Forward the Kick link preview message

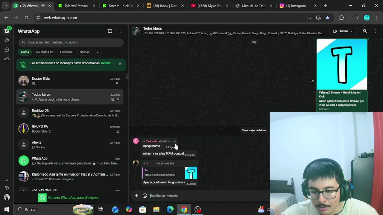(x=312, y=81)
